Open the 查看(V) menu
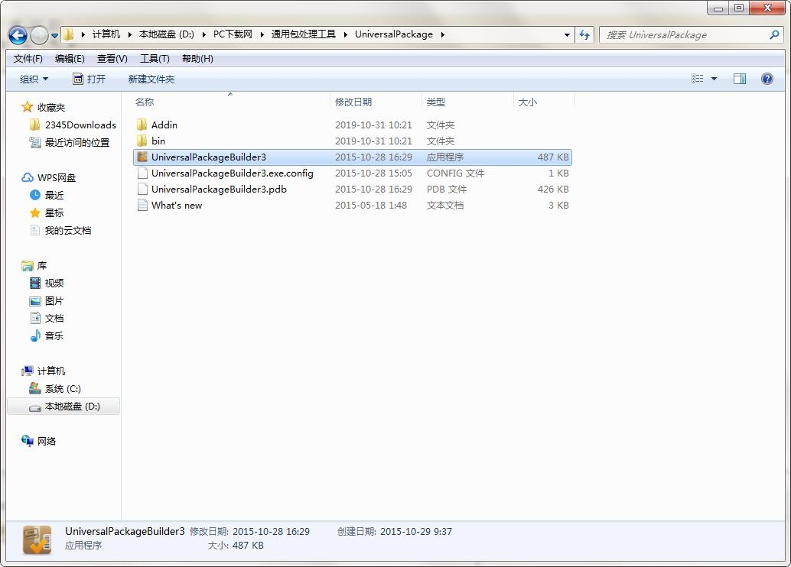The width and height of the screenshot is (791, 567). pyautogui.click(x=112, y=59)
